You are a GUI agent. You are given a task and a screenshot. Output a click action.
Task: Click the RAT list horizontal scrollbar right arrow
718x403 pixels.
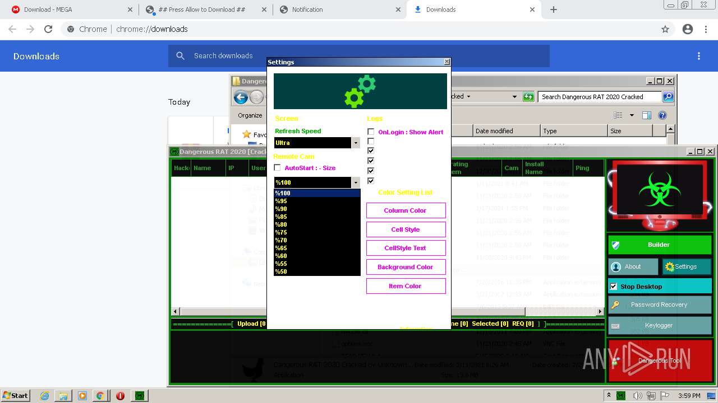[600, 311]
